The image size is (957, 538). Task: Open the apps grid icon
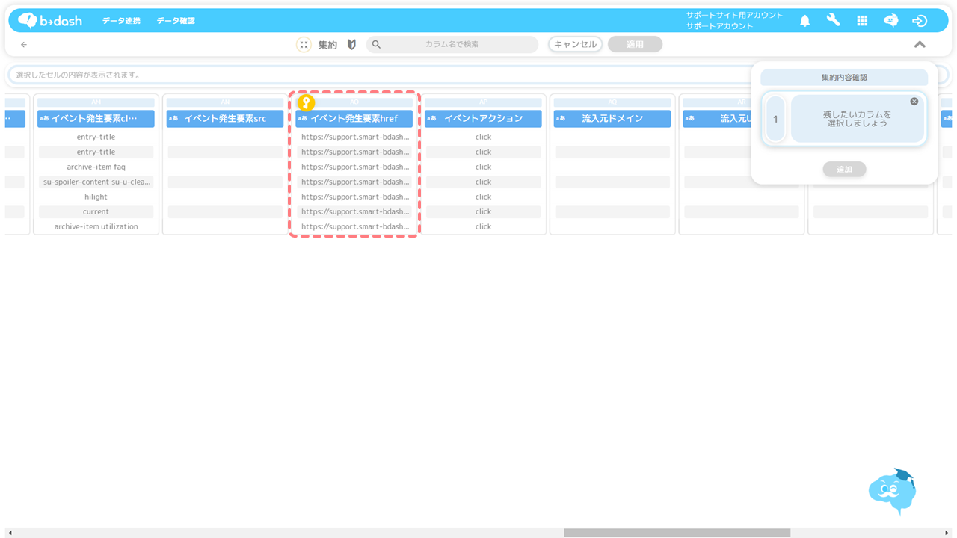(x=862, y=21)
